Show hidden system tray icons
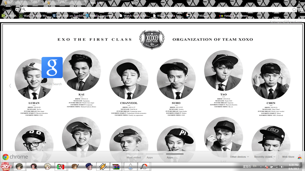305x171 pixels. (x=261, y=167)
